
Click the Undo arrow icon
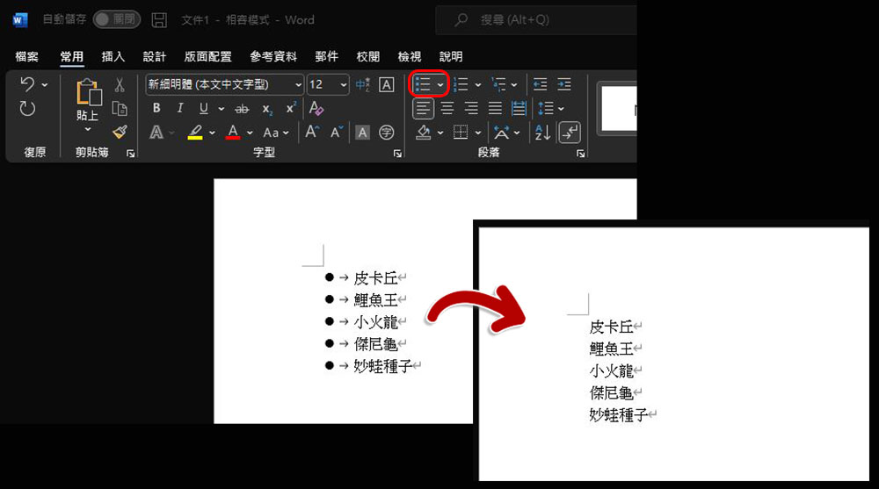click(27, 84)
